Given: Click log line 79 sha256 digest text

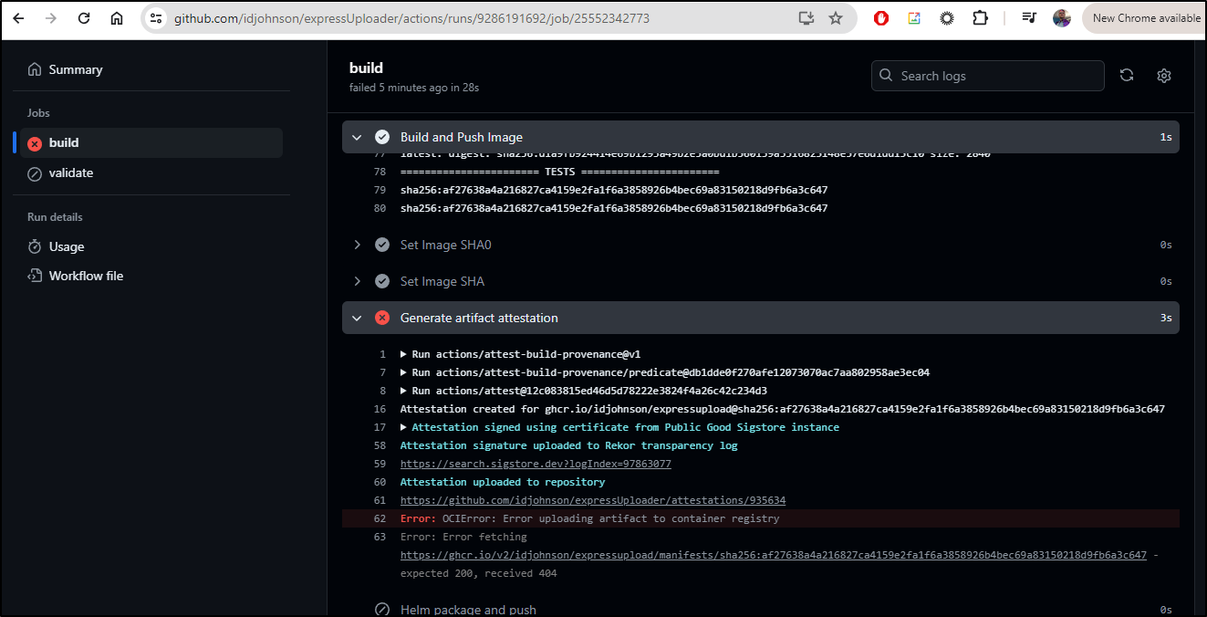Looking at the screenshot, I should click(x=614, y=190).
